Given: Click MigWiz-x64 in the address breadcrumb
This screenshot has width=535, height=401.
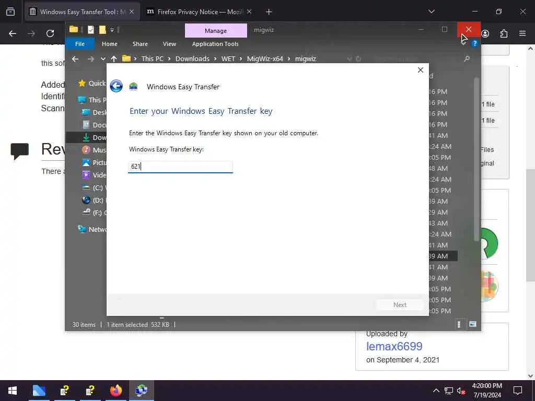Looking at the screenshot, I should pos(265,58).
